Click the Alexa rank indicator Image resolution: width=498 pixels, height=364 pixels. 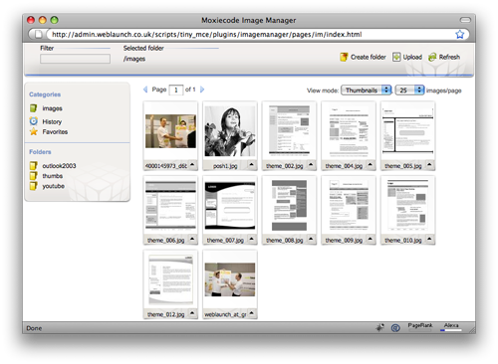pyautogui.click(x=451, y=327)
